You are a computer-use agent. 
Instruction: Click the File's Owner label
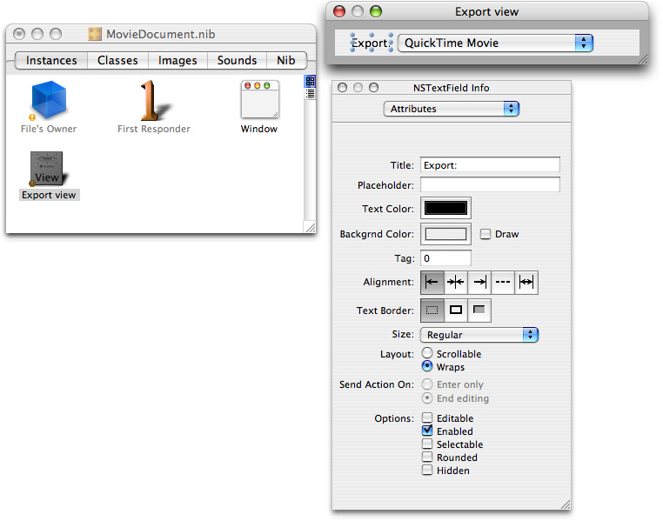point(49,129)
